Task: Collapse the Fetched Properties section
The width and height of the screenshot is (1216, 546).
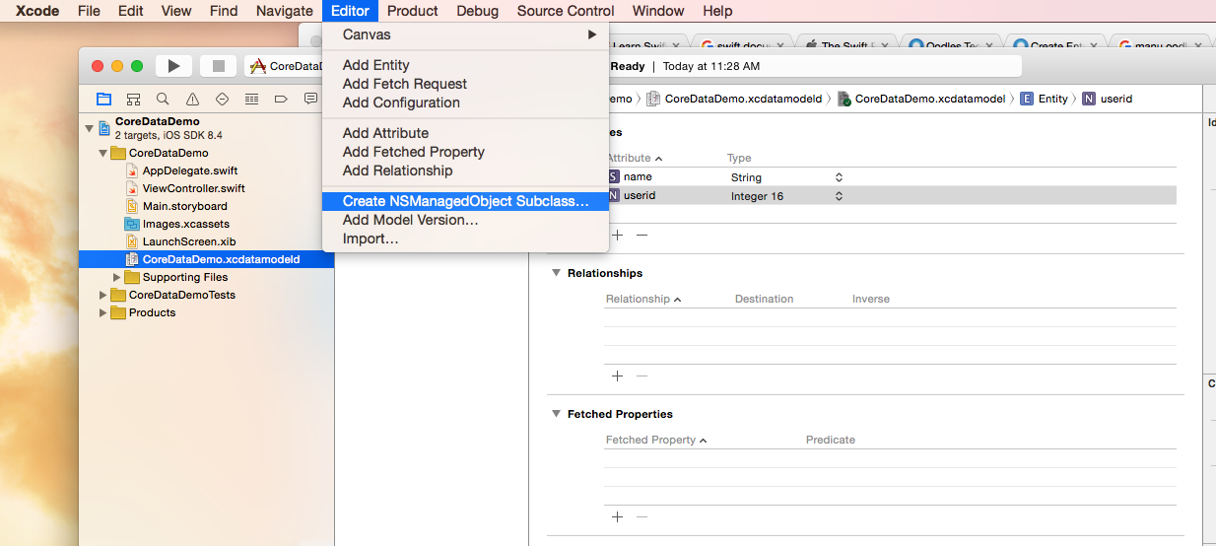Action: click(x=555, y=414)
